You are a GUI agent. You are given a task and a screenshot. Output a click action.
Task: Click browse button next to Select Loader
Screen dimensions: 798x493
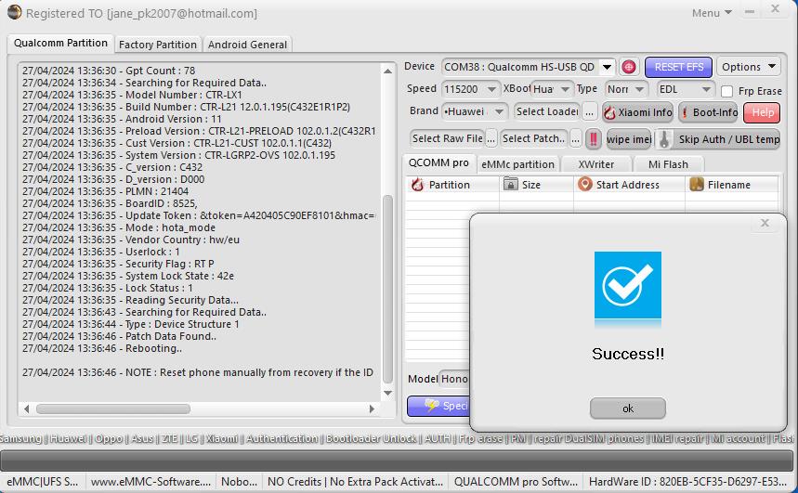[589, 112]
